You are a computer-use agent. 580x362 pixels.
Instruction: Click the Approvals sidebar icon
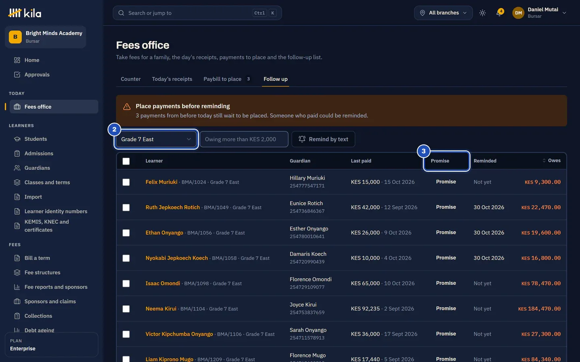[x=17, y=74]
